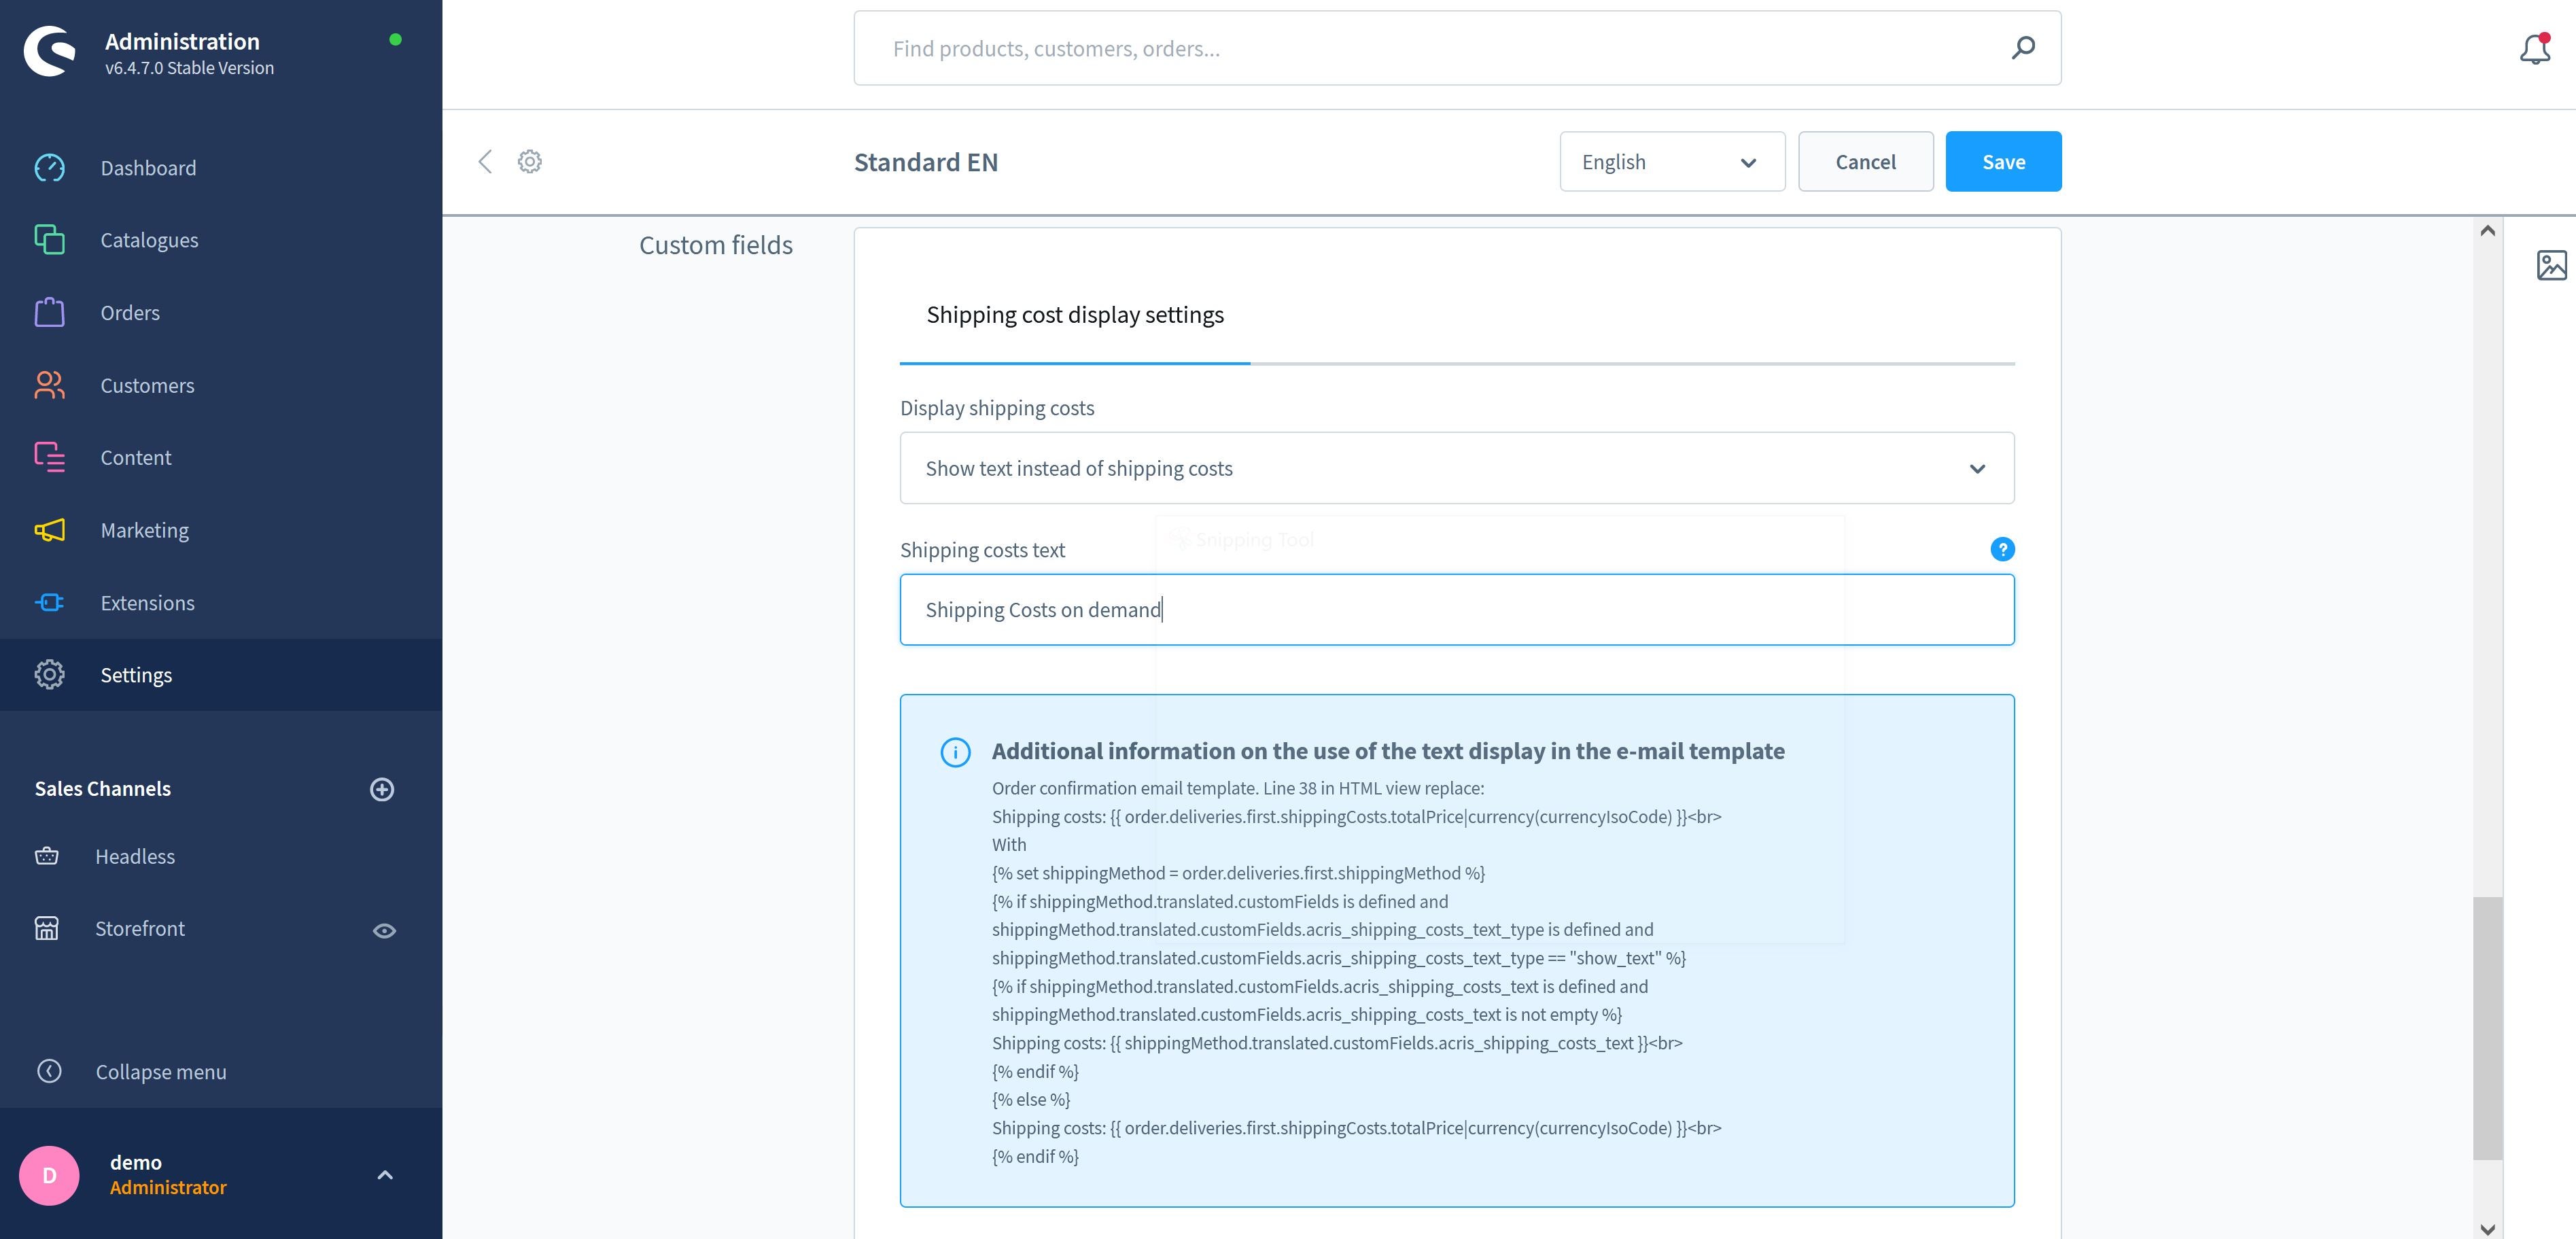Click the global search field

(1457, 48)
